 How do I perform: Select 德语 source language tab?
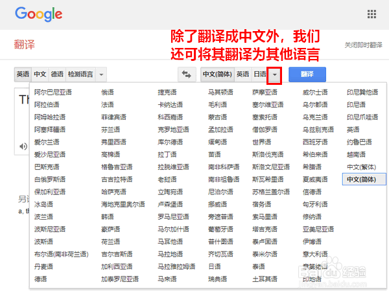pos(57,74)
